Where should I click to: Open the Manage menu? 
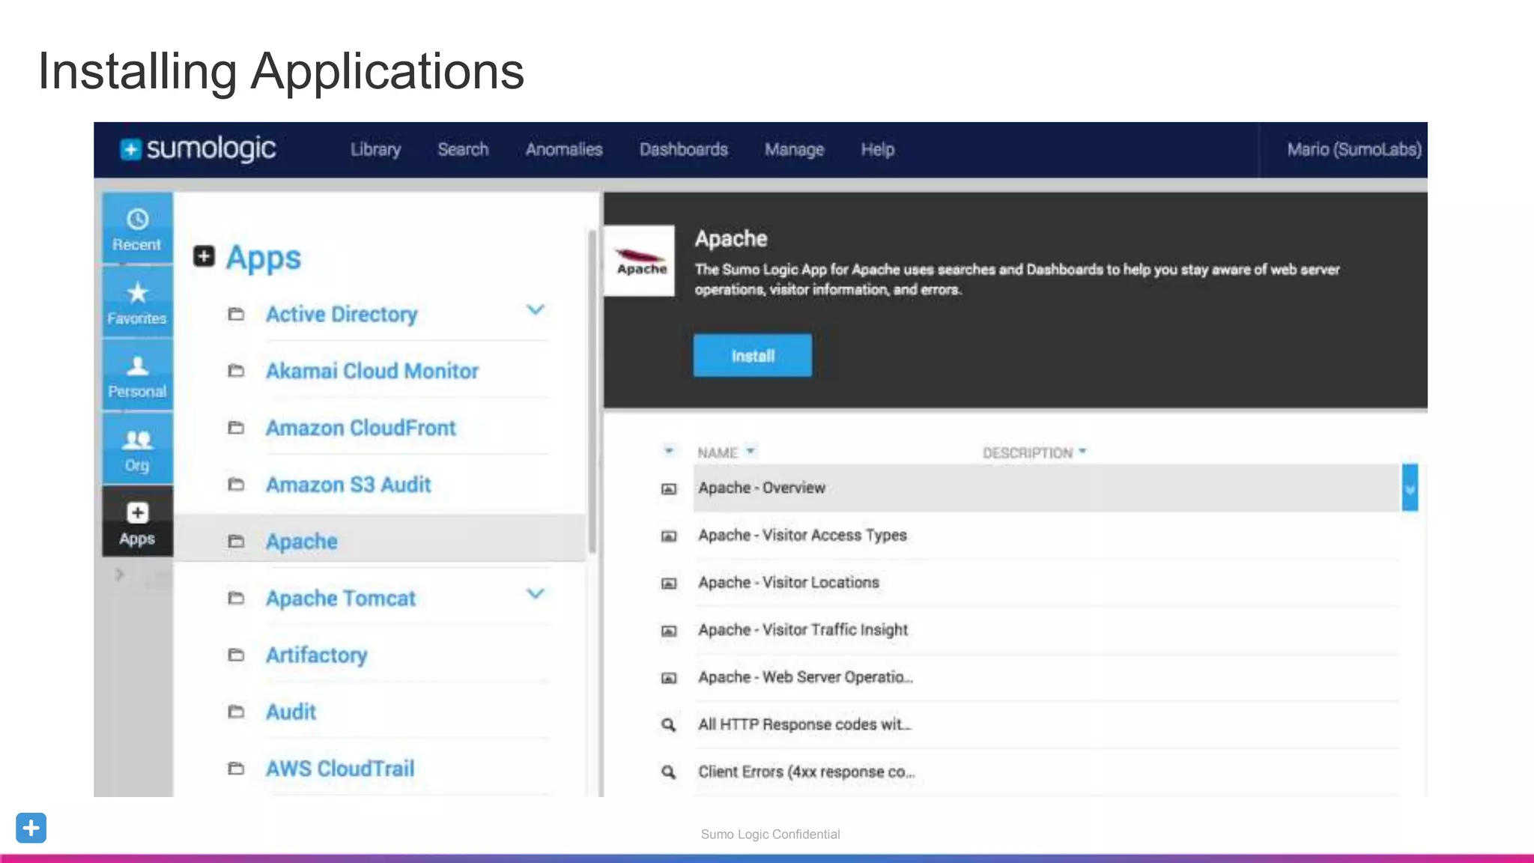pyautogui.click(x=794, y=150)
